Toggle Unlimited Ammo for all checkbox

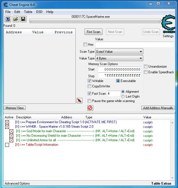pos(11,140)
